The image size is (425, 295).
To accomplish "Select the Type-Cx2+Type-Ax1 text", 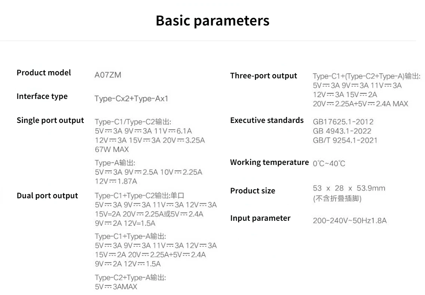I will point(131,99).
